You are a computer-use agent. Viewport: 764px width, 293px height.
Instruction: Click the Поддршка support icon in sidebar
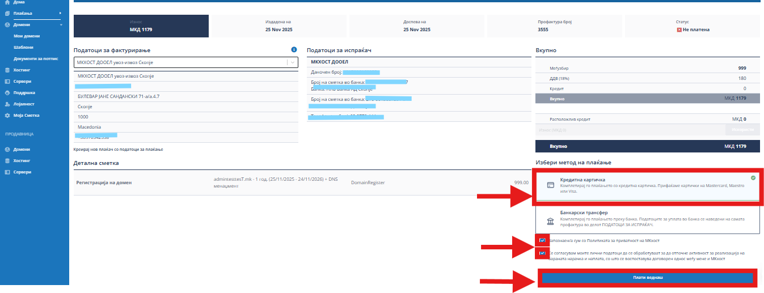click(x=7, y=92)
